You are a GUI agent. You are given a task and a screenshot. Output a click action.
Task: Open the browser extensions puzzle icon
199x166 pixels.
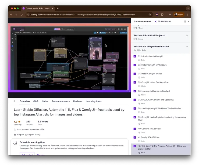(162, 15)
